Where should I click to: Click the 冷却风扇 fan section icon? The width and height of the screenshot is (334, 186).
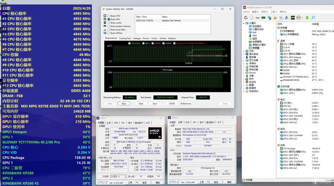(278, 87)
